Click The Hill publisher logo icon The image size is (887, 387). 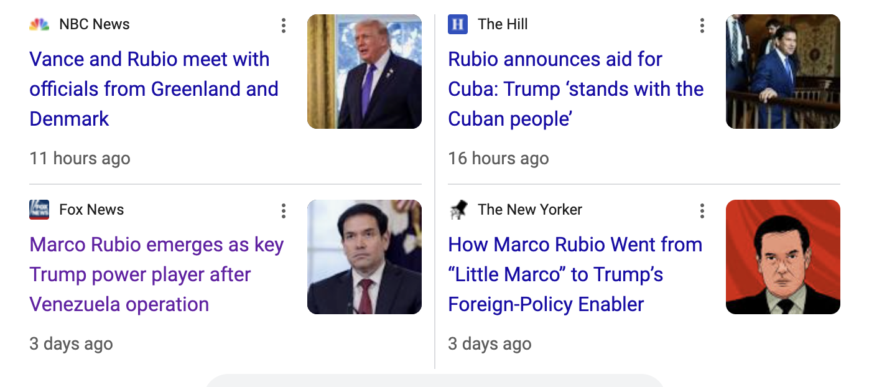(x=458, y=25)
